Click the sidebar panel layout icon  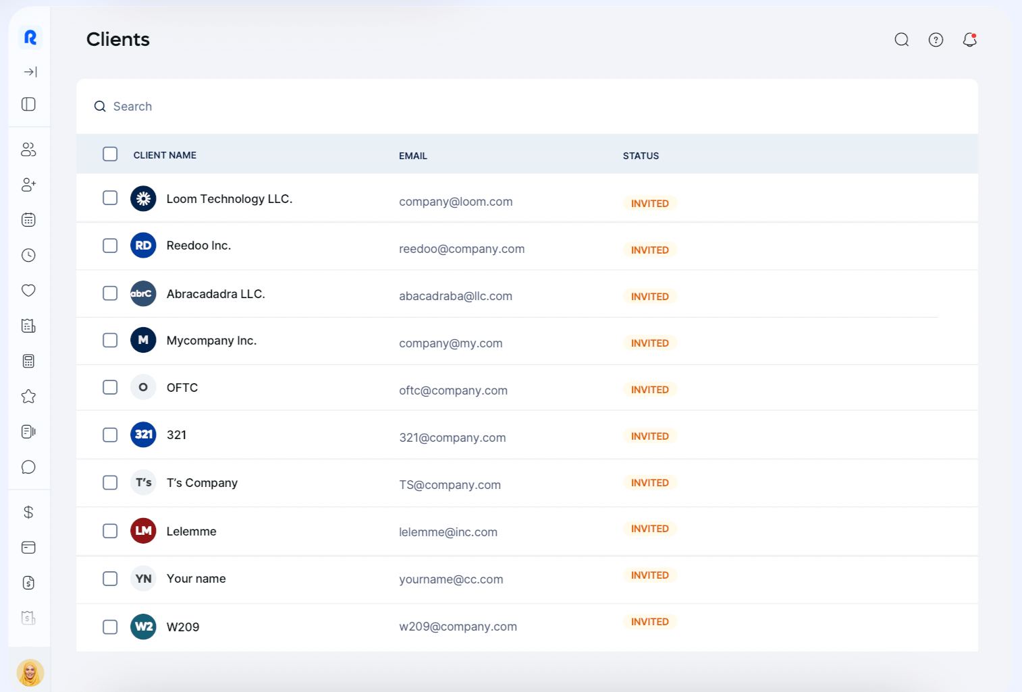(28, 104)
